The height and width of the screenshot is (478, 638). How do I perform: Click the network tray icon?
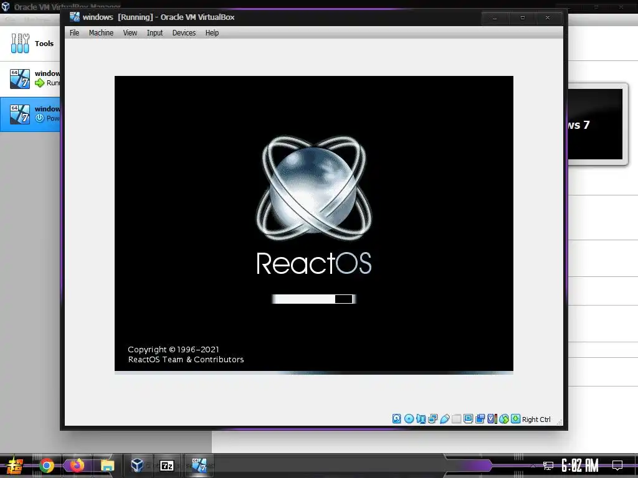pos(548,466)
